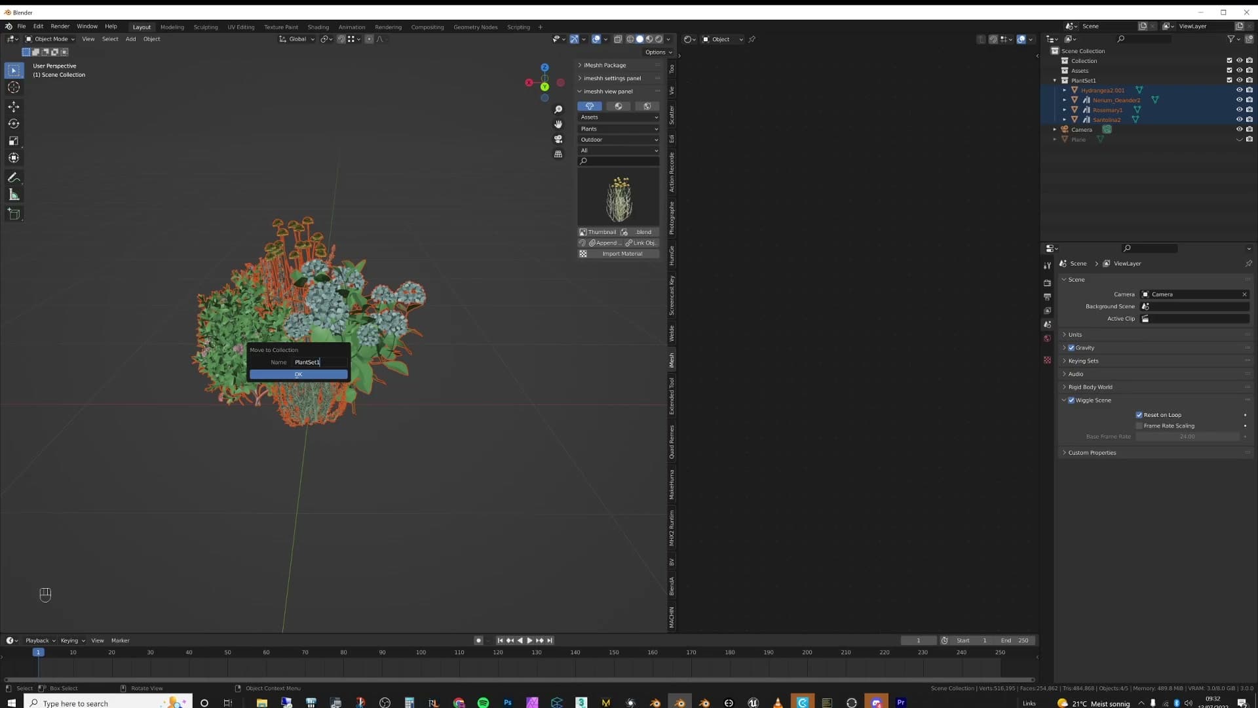Screen dimensions: 1258x708
Task: Open the All filter dropdown
Action: click(619, 151)
